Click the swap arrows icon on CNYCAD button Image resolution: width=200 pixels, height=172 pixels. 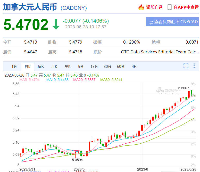151,22
